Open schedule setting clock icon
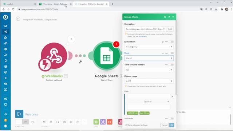Screen dimensions: 233x131 click(x=33, y=122)
